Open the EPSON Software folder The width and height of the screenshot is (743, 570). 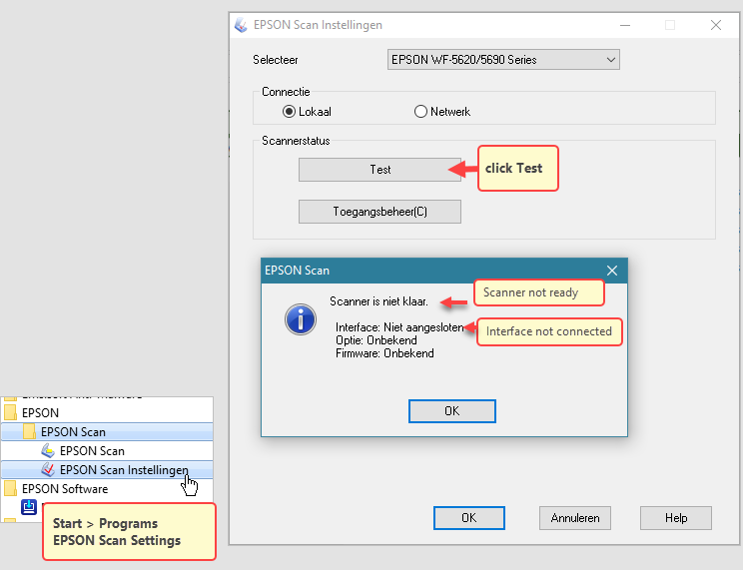point(107,488)
